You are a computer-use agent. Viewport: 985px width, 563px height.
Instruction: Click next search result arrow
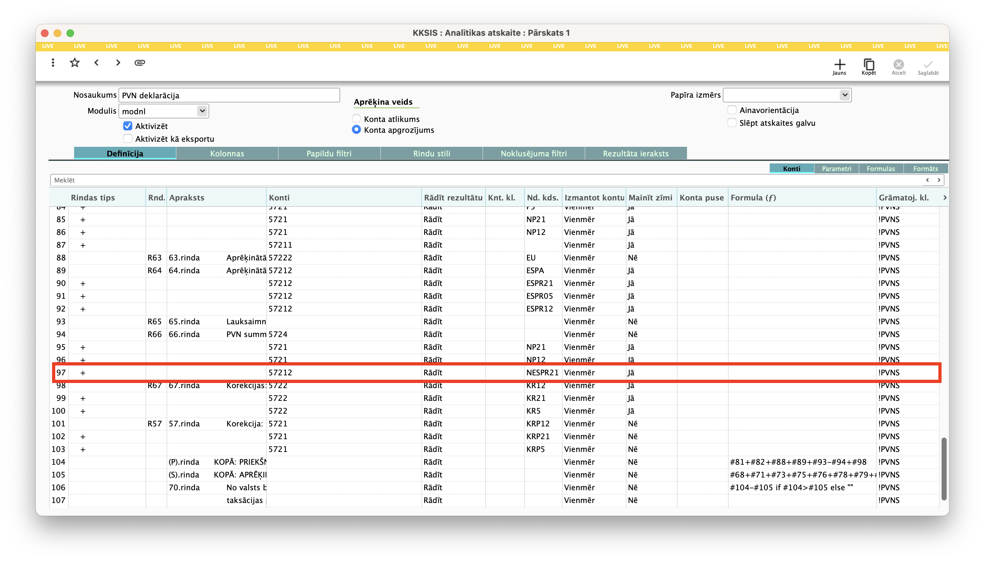coord(939,180)
